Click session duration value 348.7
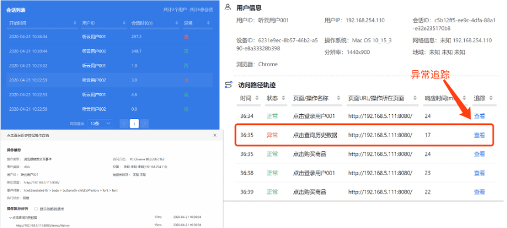This screenshot has height=228, width=507. tap(136, 52)
